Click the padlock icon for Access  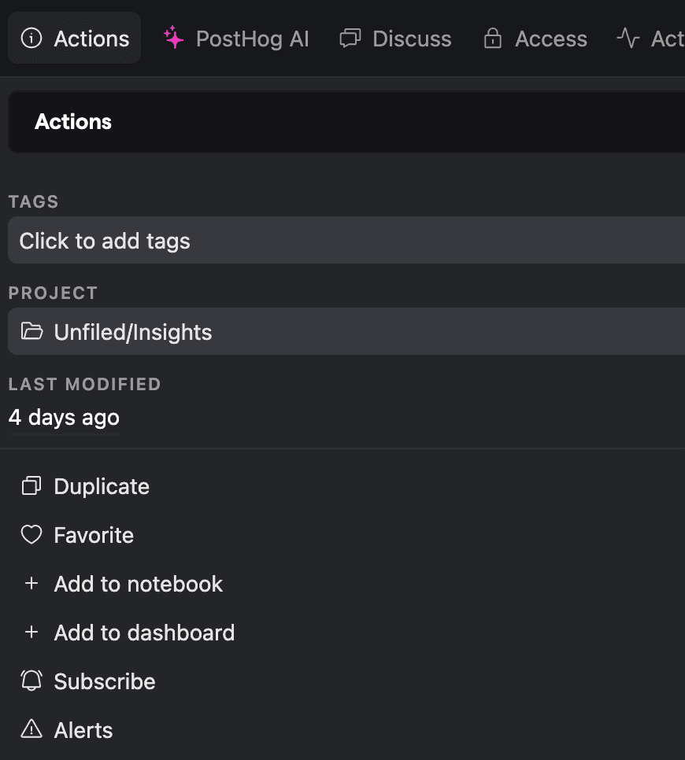pos(492,38)
